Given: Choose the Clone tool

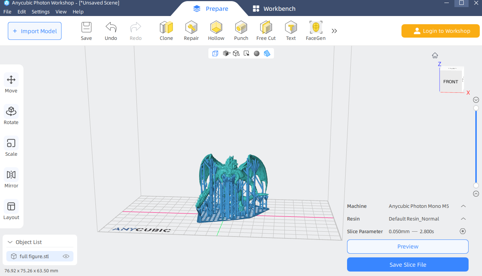Looking at the screenshot, I should (x=166, y=31).
